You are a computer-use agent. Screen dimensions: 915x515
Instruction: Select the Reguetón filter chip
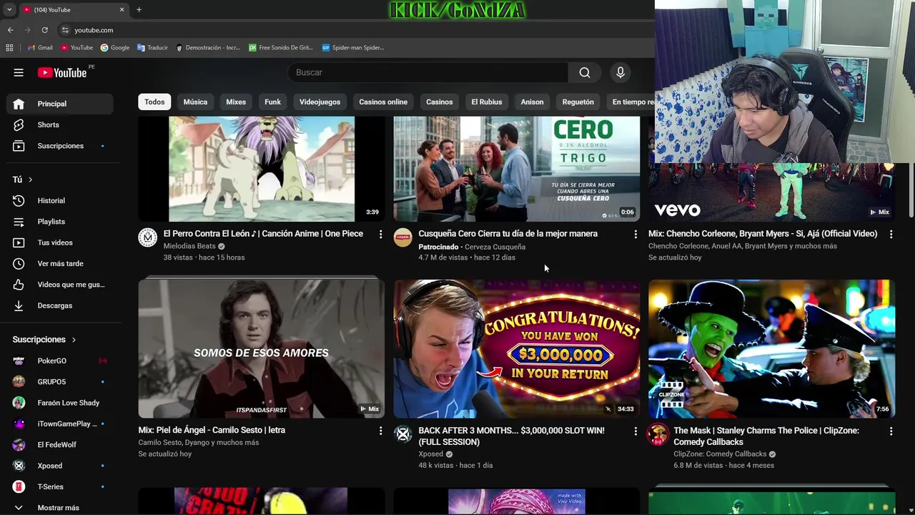578,102
